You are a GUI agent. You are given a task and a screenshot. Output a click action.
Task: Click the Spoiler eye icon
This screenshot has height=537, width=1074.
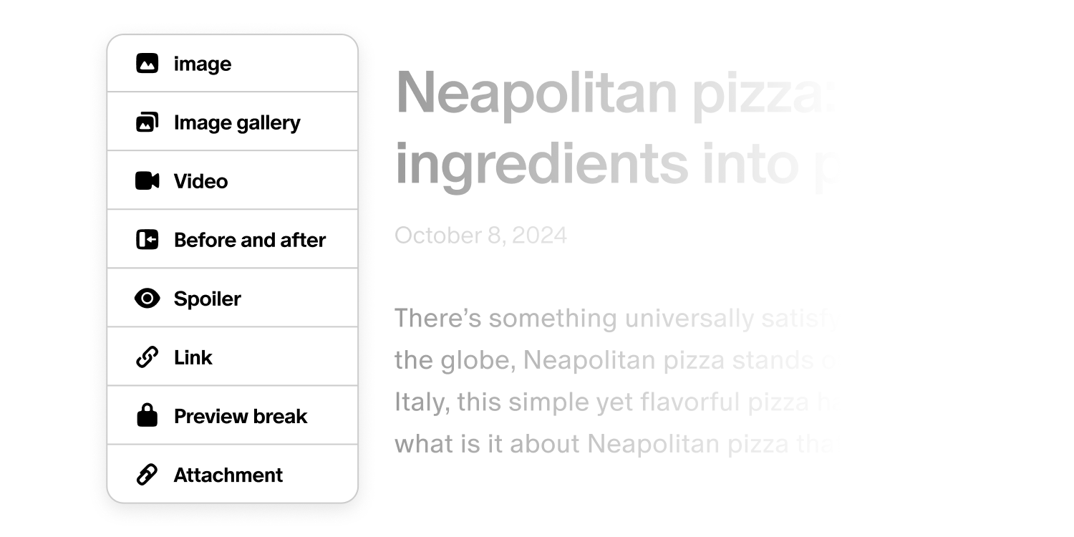(x=147, y=299)
